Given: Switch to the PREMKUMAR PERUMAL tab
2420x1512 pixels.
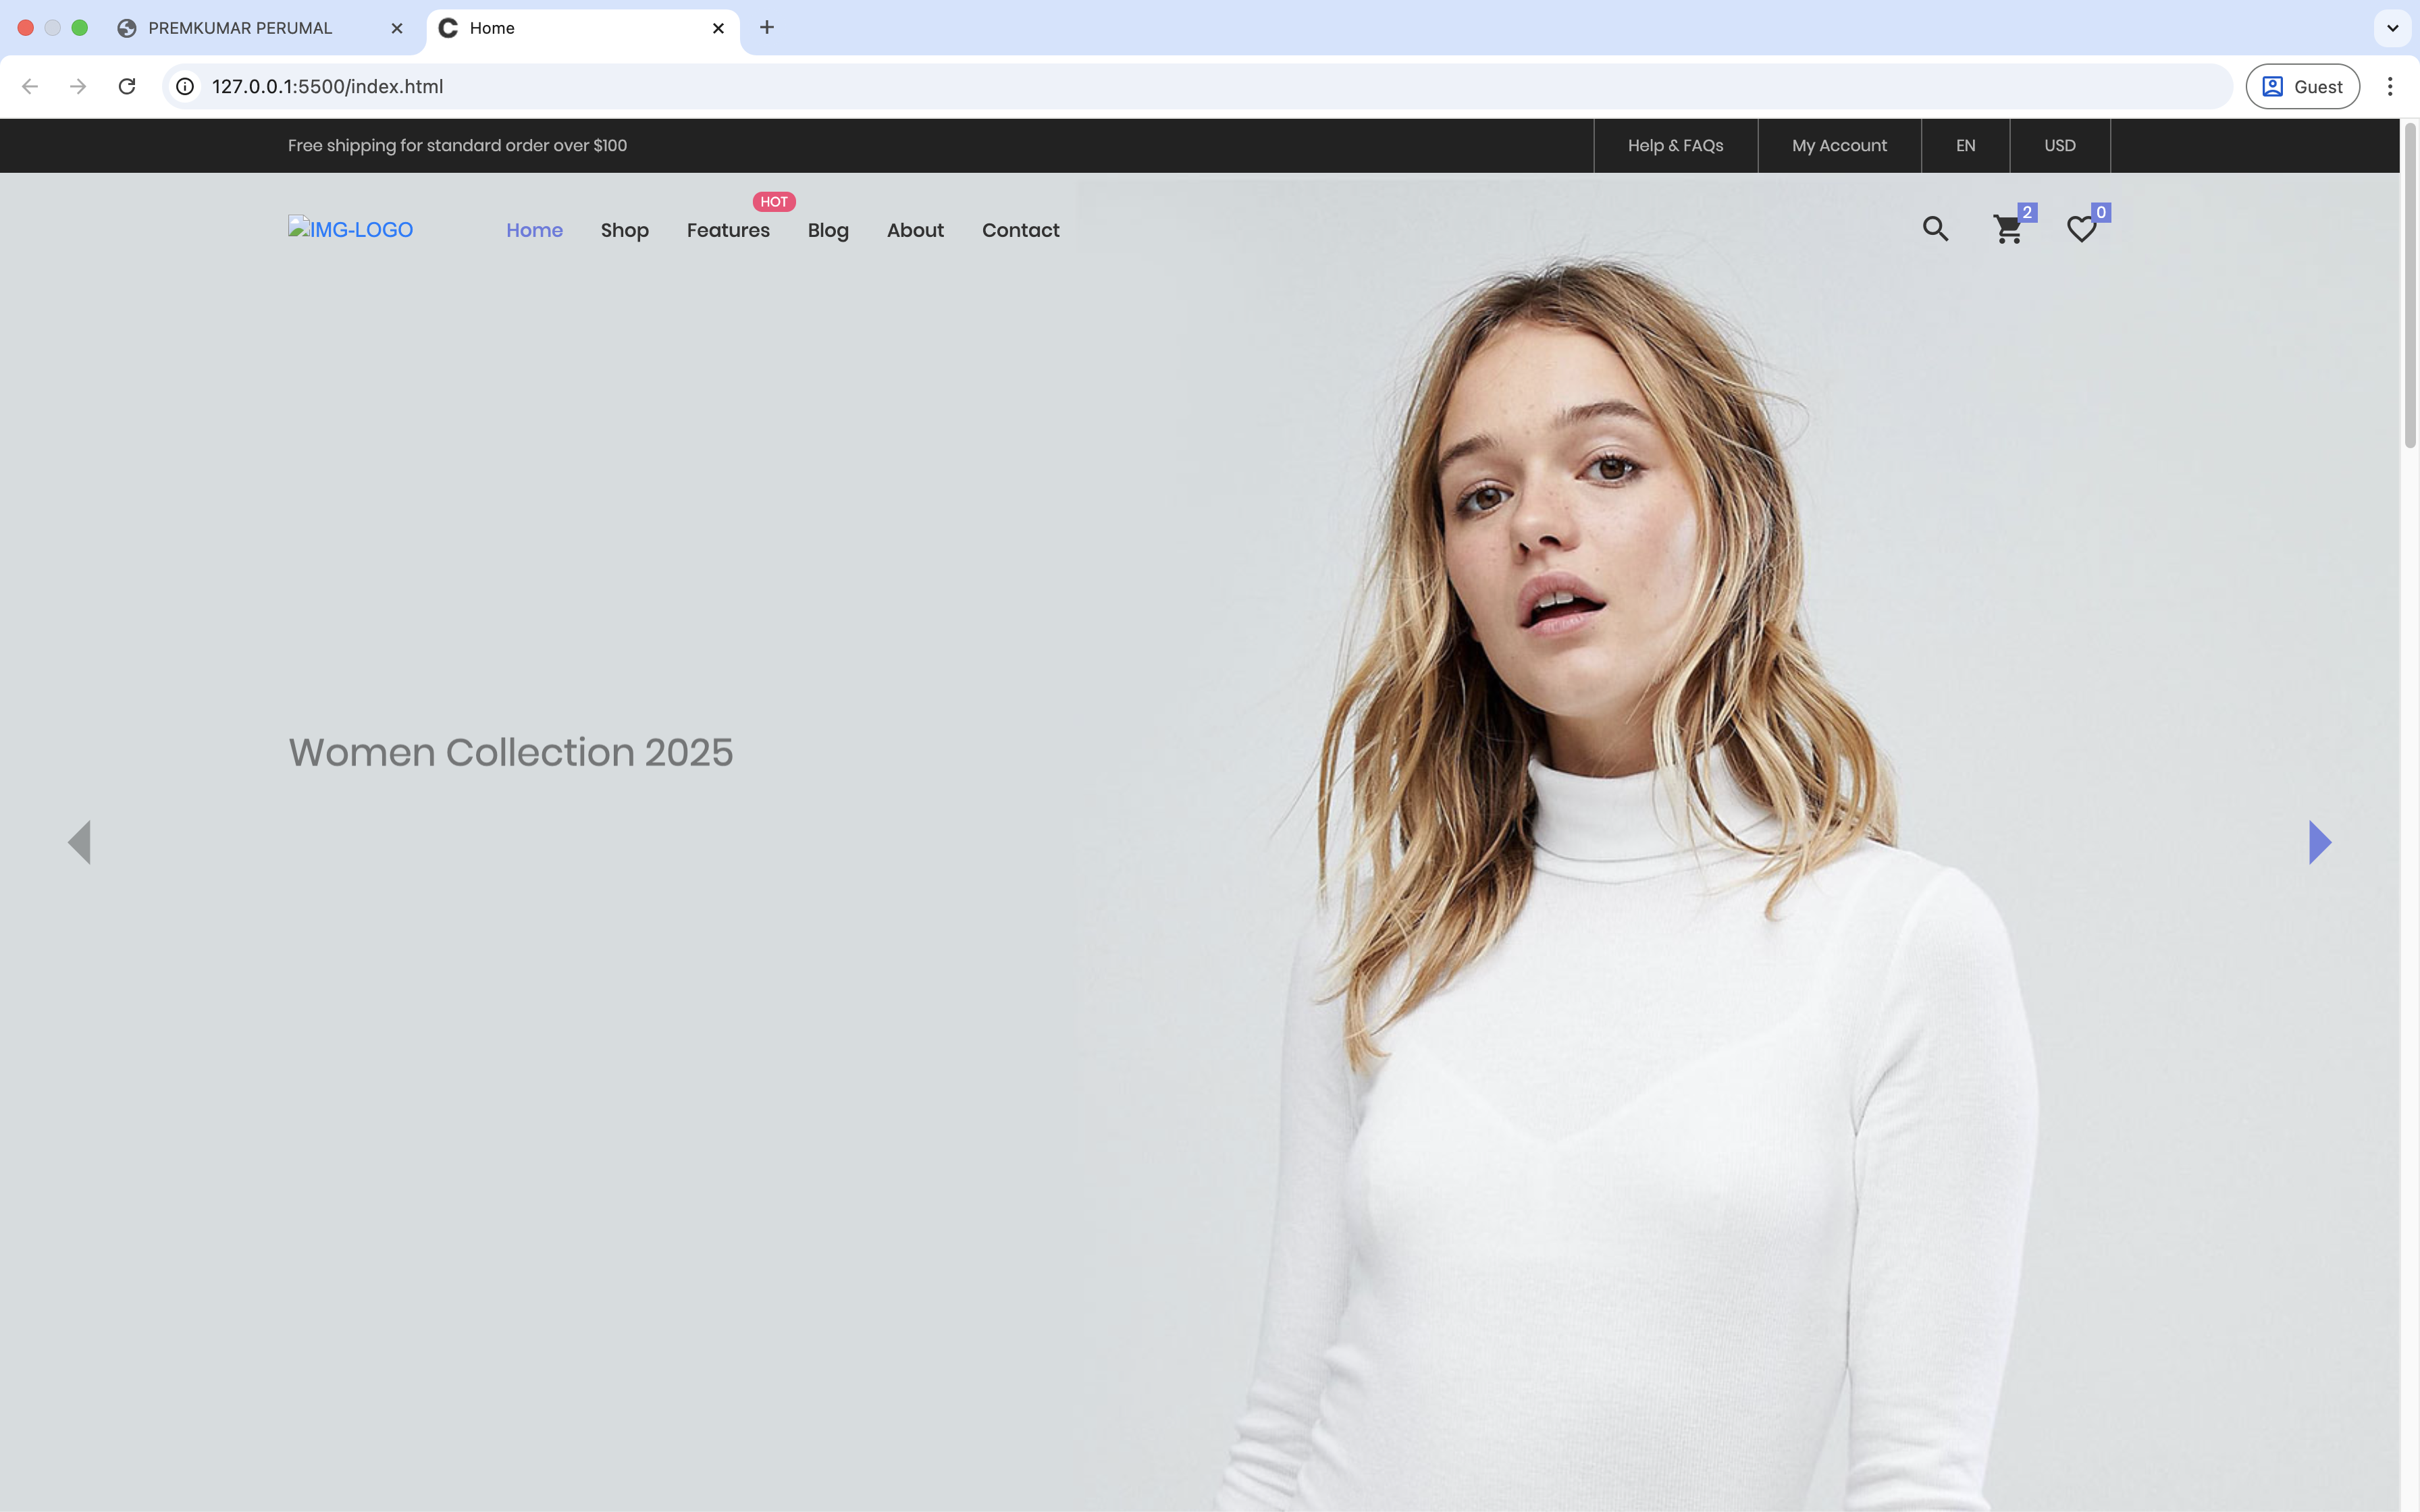Looking at the screenshot, I should click(240, 28).
